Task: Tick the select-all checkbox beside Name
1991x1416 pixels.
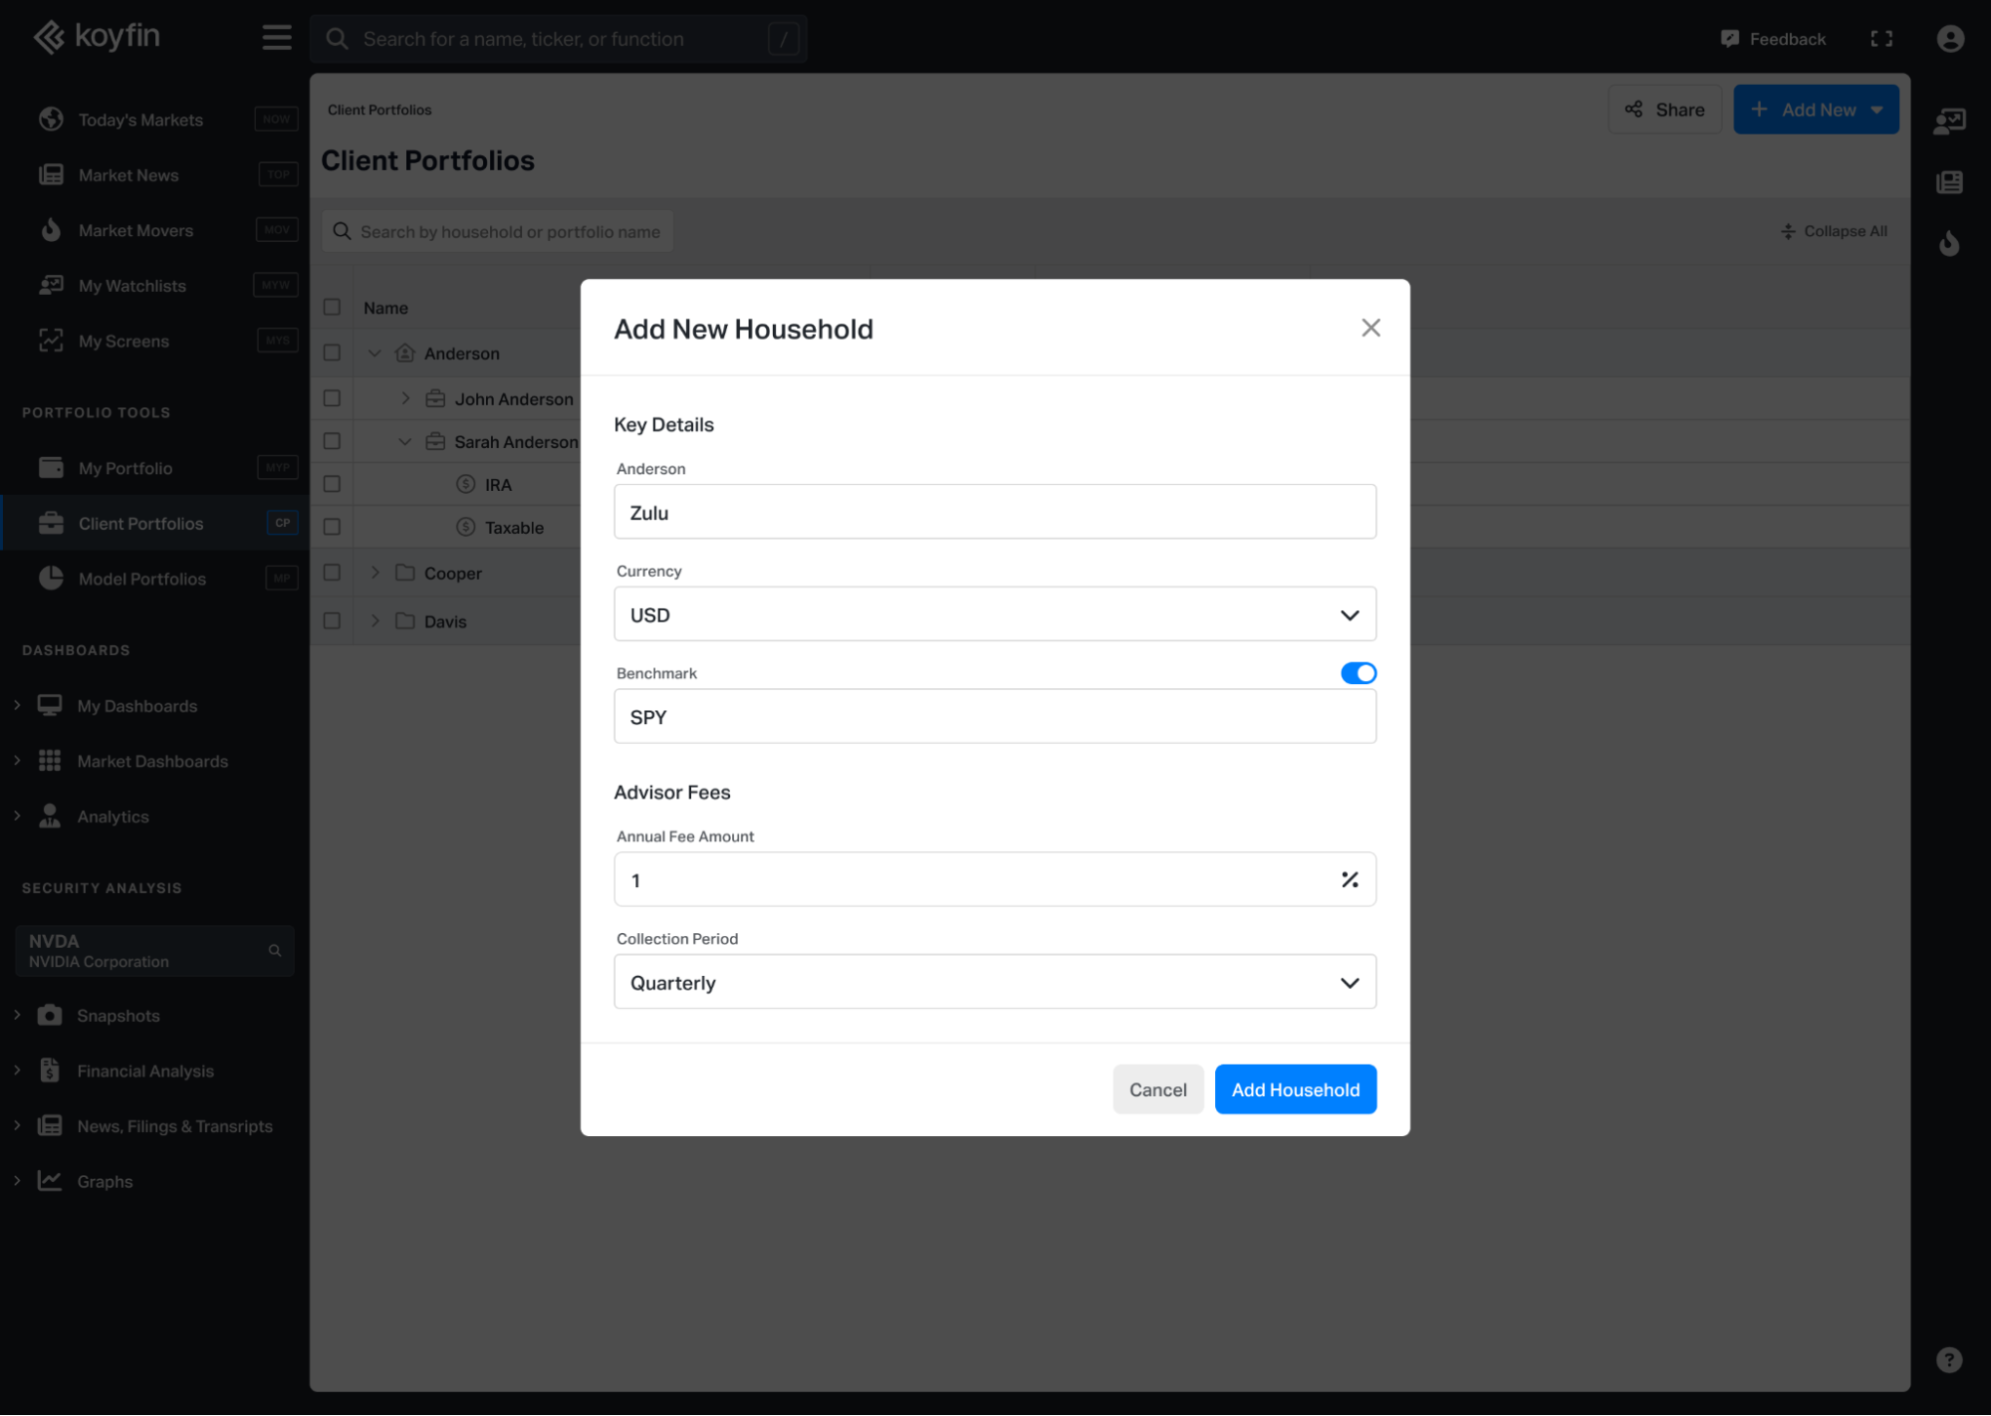Action: [x=332, y=308]
